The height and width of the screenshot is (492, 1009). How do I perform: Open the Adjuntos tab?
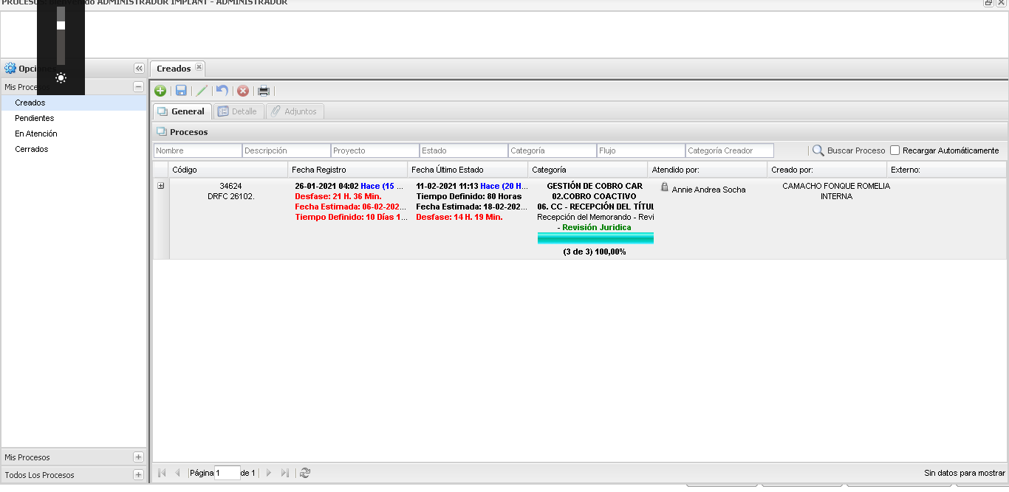point(294,111)
